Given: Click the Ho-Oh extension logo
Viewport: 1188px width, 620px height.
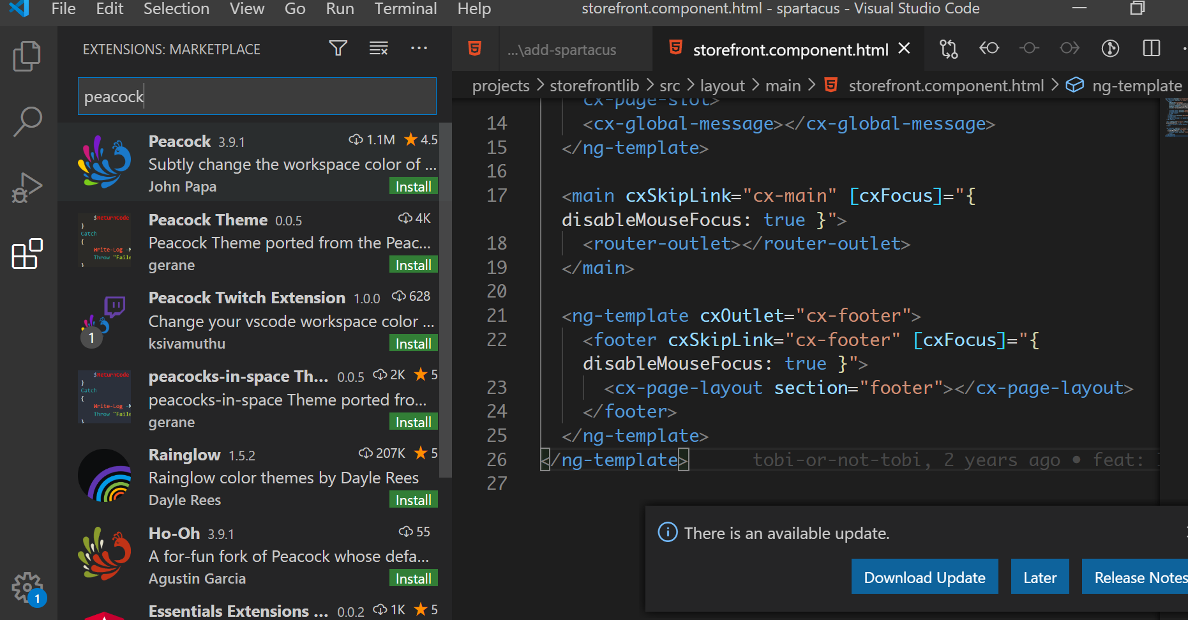Looking at the screenshot, I should pyautogui.click(x=104, y=554).
